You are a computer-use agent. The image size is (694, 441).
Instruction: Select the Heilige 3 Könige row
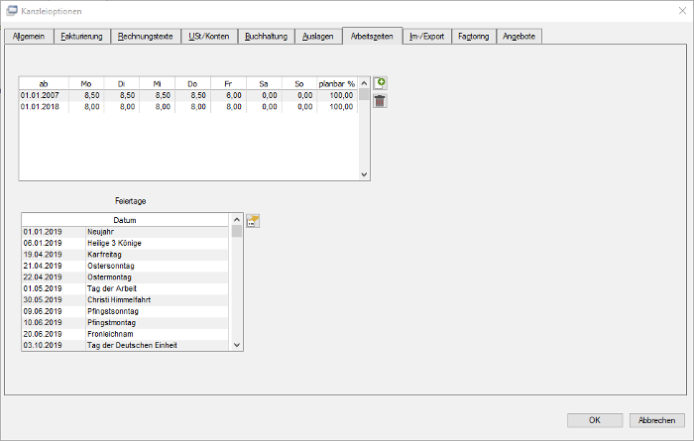tap(125, 243)
